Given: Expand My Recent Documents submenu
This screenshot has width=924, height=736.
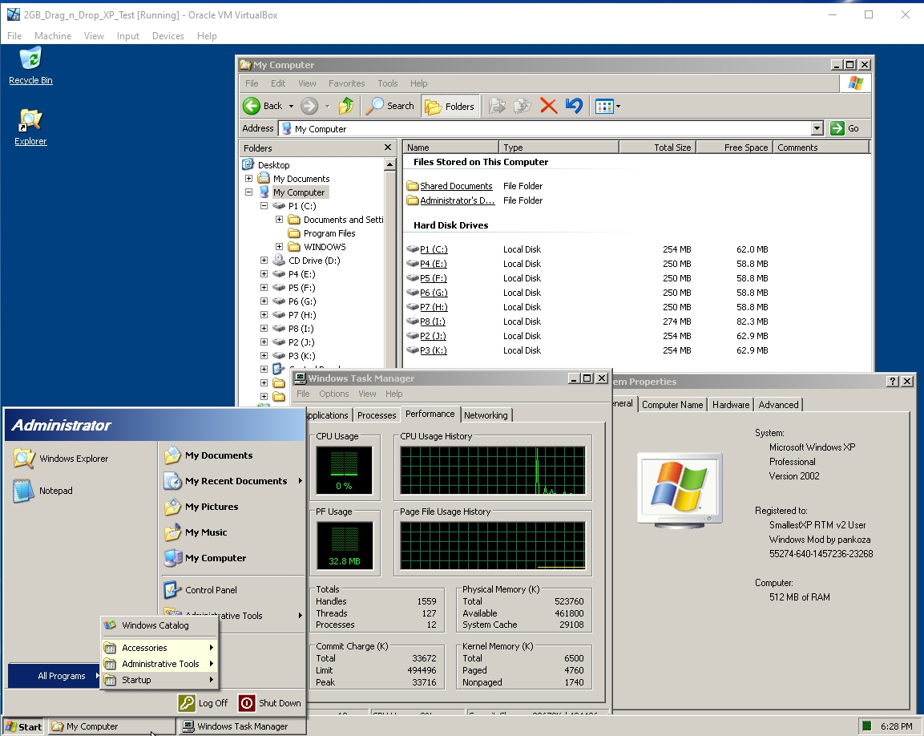Looking at the screenshot, I should (x=233, y=481).
